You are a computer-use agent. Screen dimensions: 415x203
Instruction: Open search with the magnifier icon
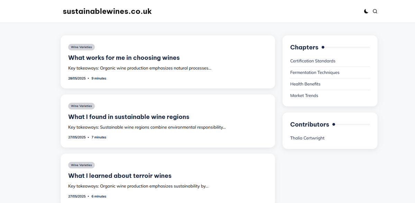click(x=375, y=11)
